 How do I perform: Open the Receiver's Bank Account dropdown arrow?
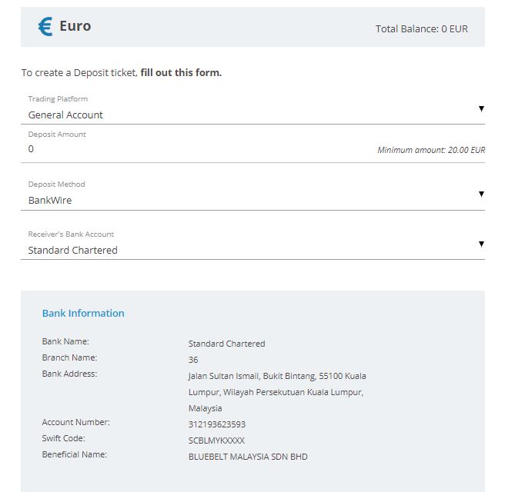pos(481,244)
